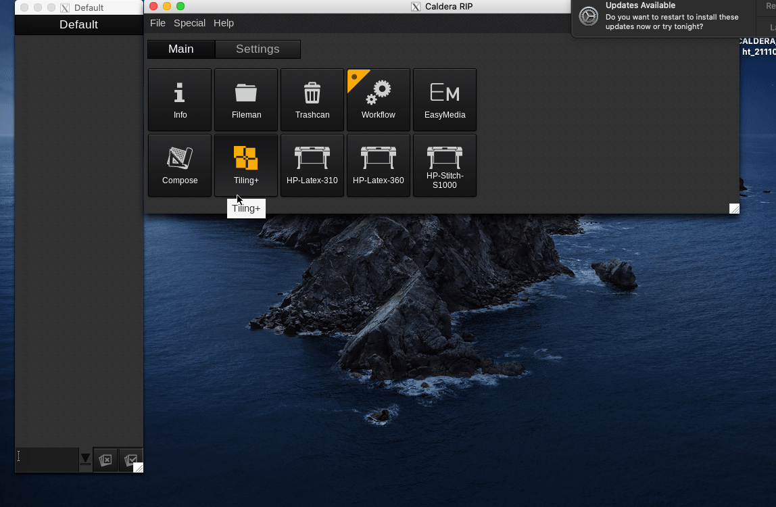Open the job filter dropdown arrow

point(84,460)
